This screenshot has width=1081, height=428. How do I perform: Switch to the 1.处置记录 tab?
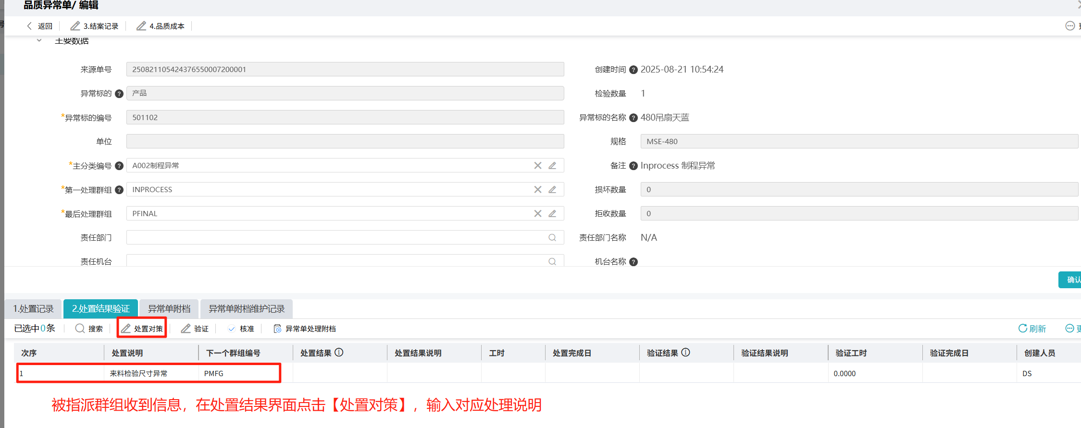(33, 309)
